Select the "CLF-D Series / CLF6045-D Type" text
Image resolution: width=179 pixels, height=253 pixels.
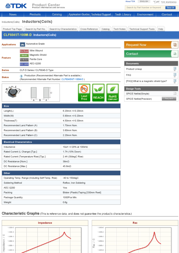(36, 70)
